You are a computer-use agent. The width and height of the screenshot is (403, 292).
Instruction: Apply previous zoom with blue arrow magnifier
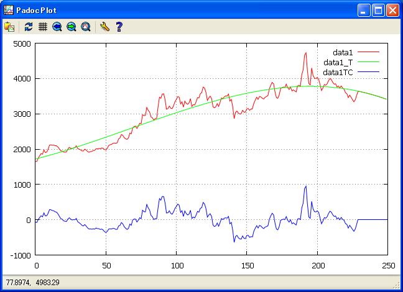tap(57, 27)
